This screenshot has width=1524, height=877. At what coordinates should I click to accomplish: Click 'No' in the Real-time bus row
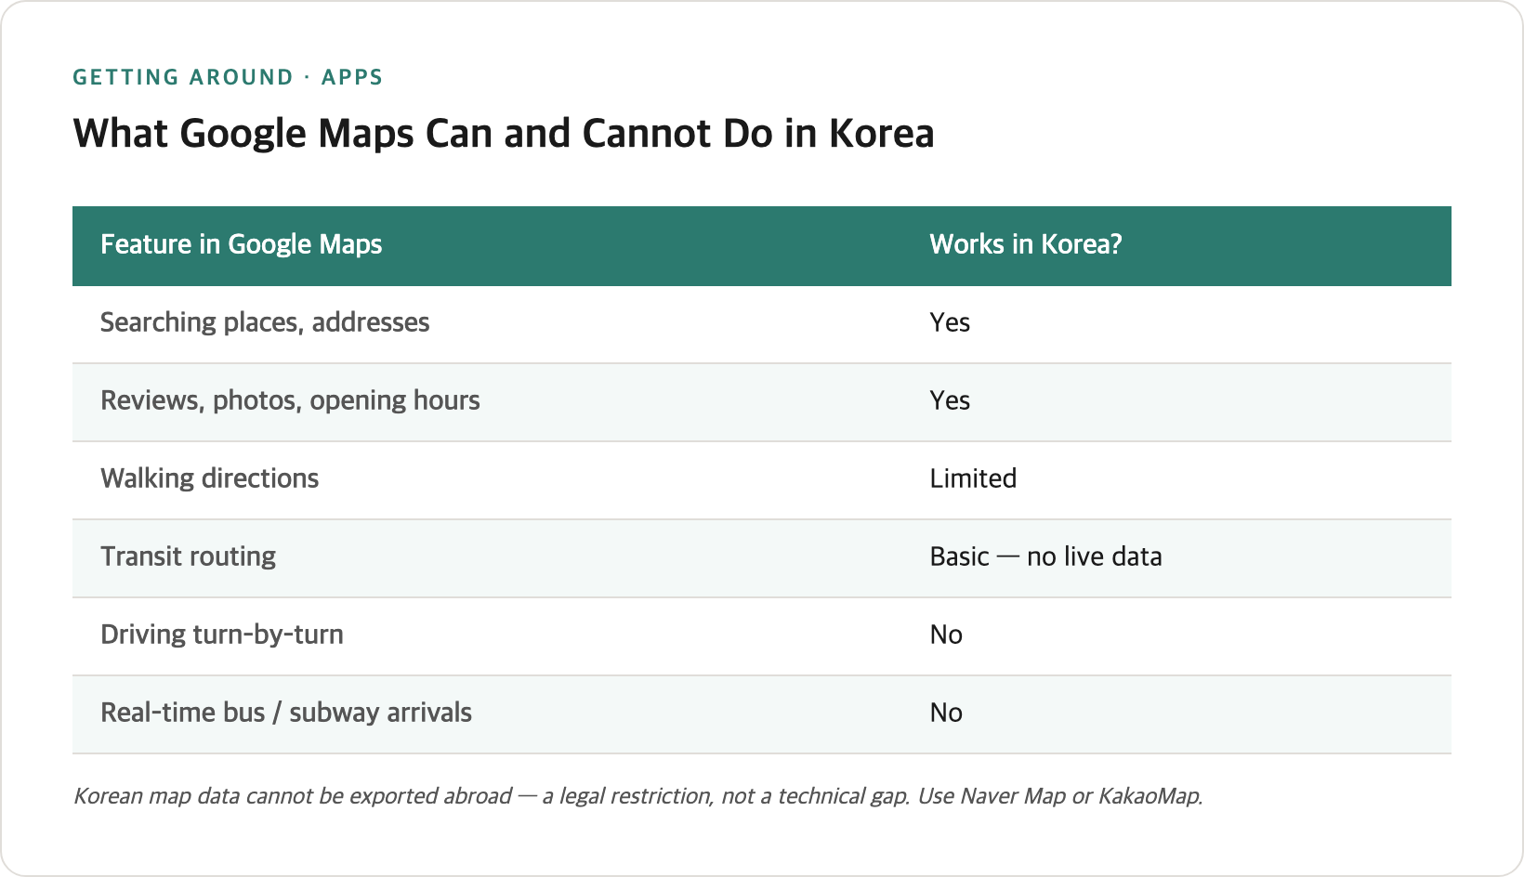coord(946,713)
